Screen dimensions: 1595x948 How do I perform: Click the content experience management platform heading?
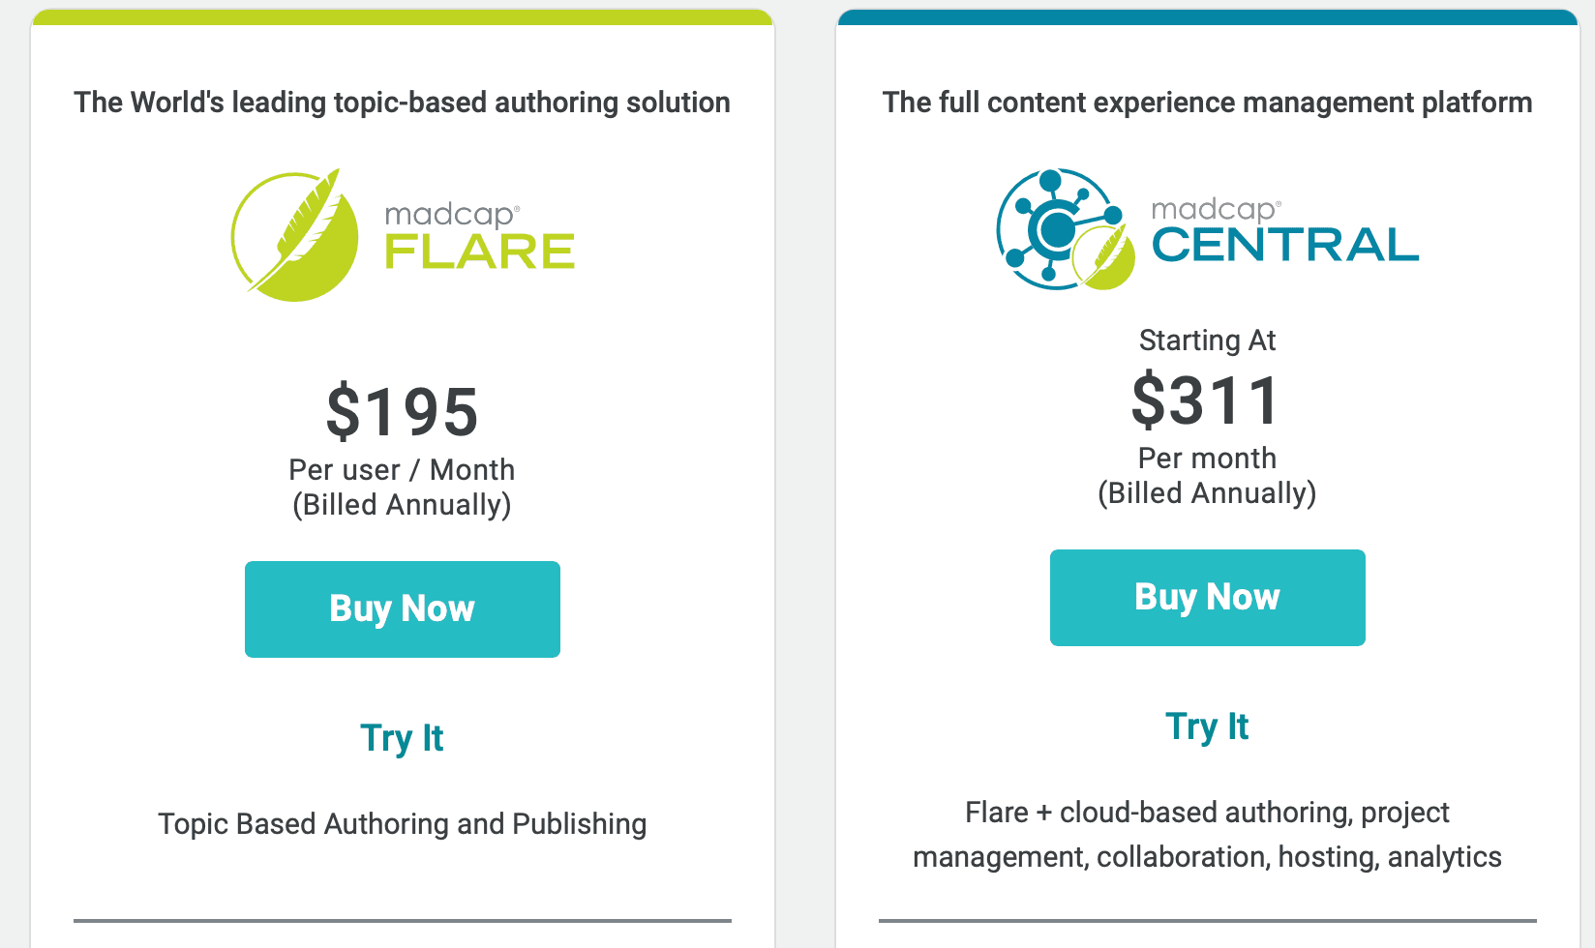click(1207, 103)
